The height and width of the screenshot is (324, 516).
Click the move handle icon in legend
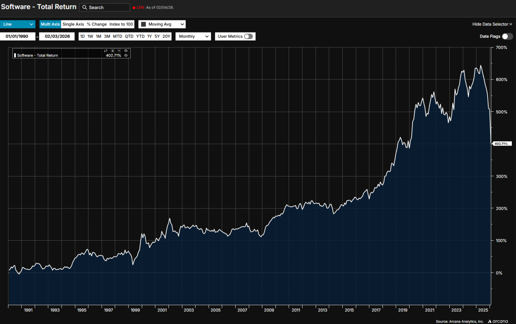click(x=112, y=51)
